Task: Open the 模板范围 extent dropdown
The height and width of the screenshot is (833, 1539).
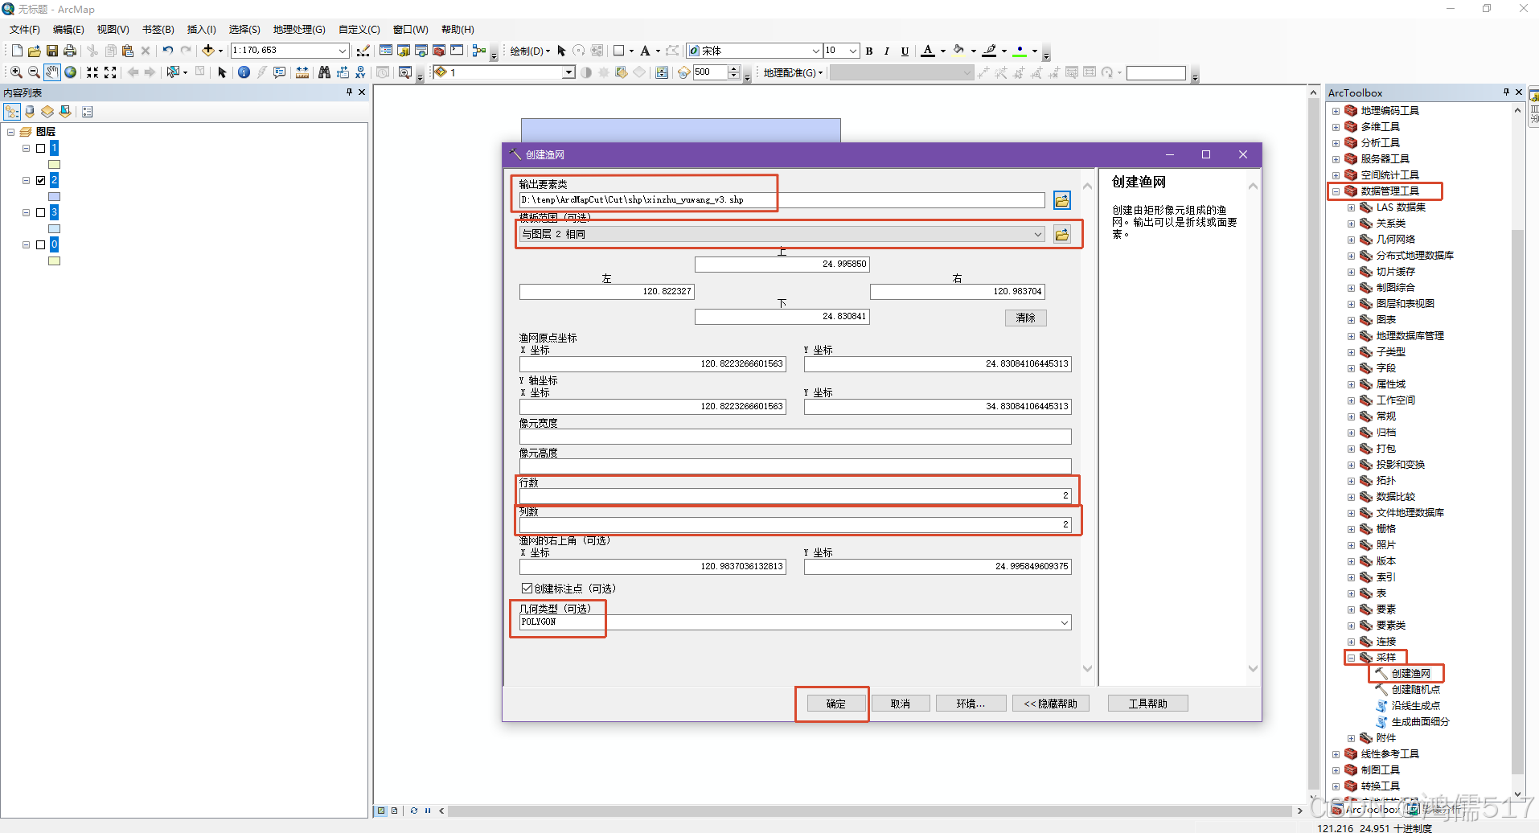Action: (x=1037, y=234)
